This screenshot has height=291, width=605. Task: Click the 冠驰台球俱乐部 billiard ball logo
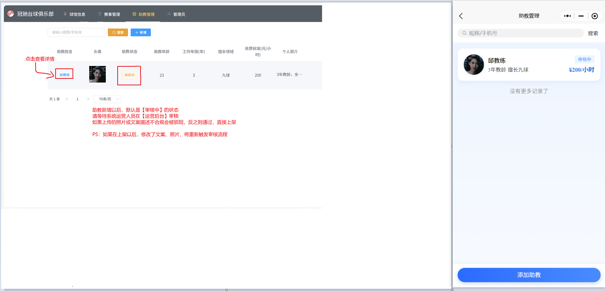click(11, 14)
